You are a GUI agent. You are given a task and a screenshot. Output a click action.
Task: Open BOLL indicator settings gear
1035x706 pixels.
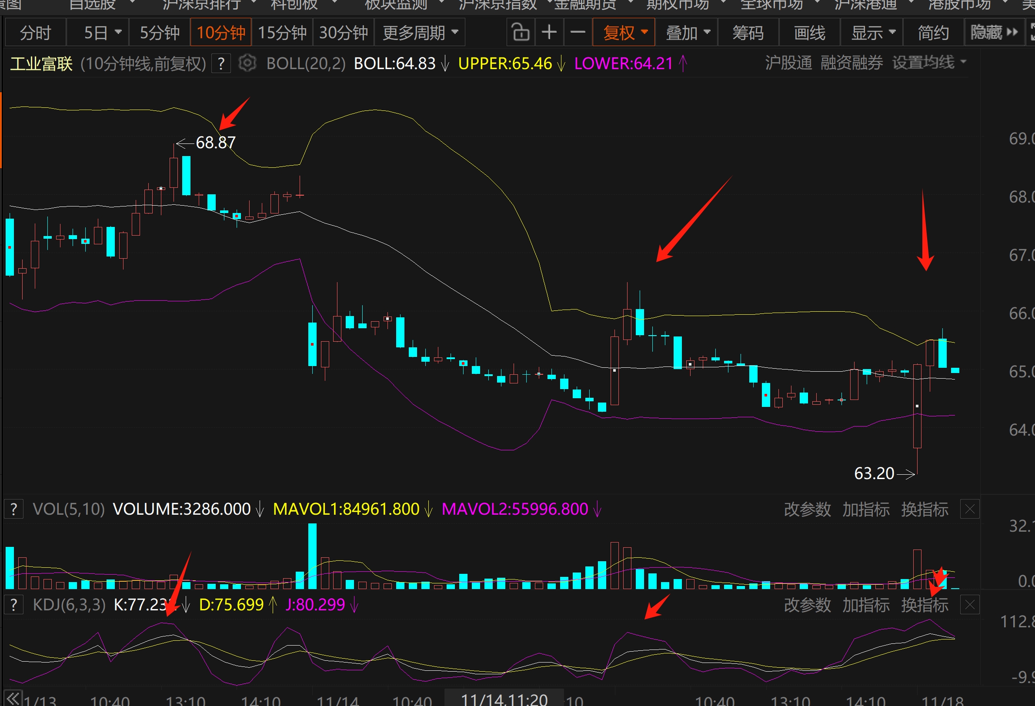(247, 63)
